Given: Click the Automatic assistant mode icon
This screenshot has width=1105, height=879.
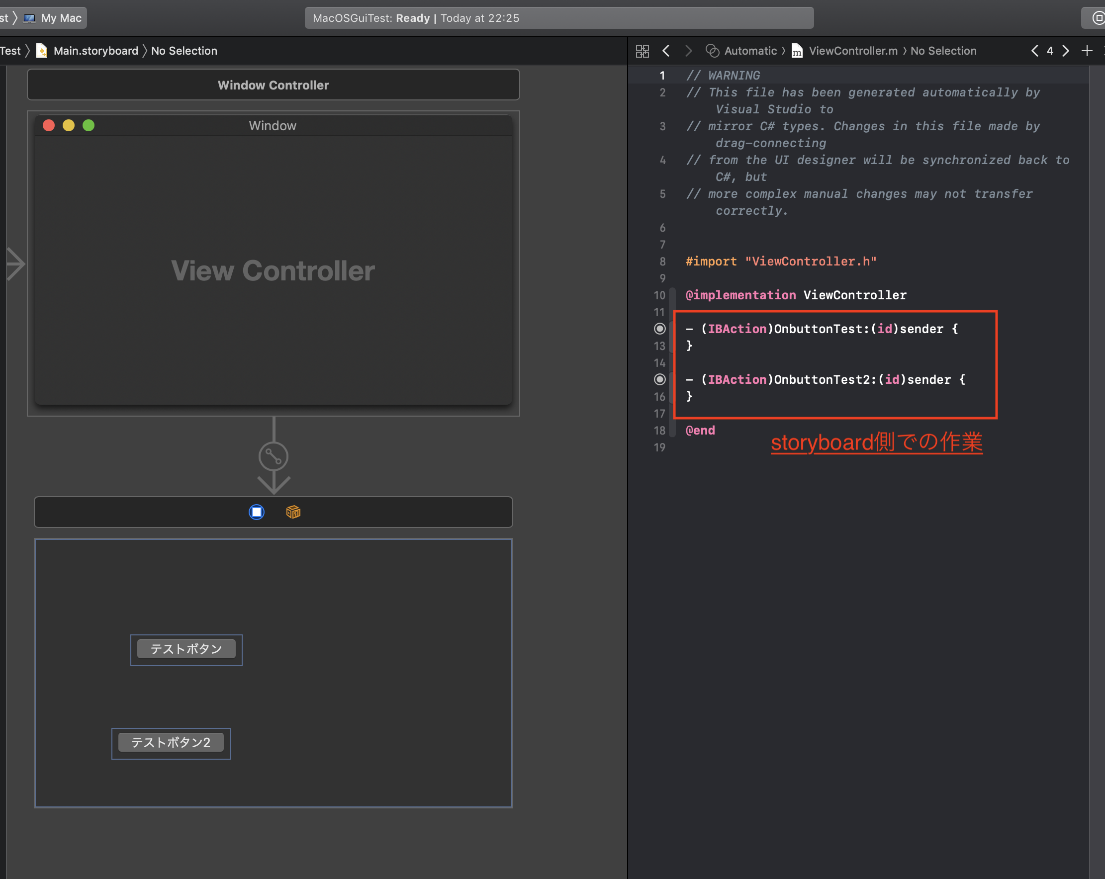Looking at the screenshot, I should (712, 51).
